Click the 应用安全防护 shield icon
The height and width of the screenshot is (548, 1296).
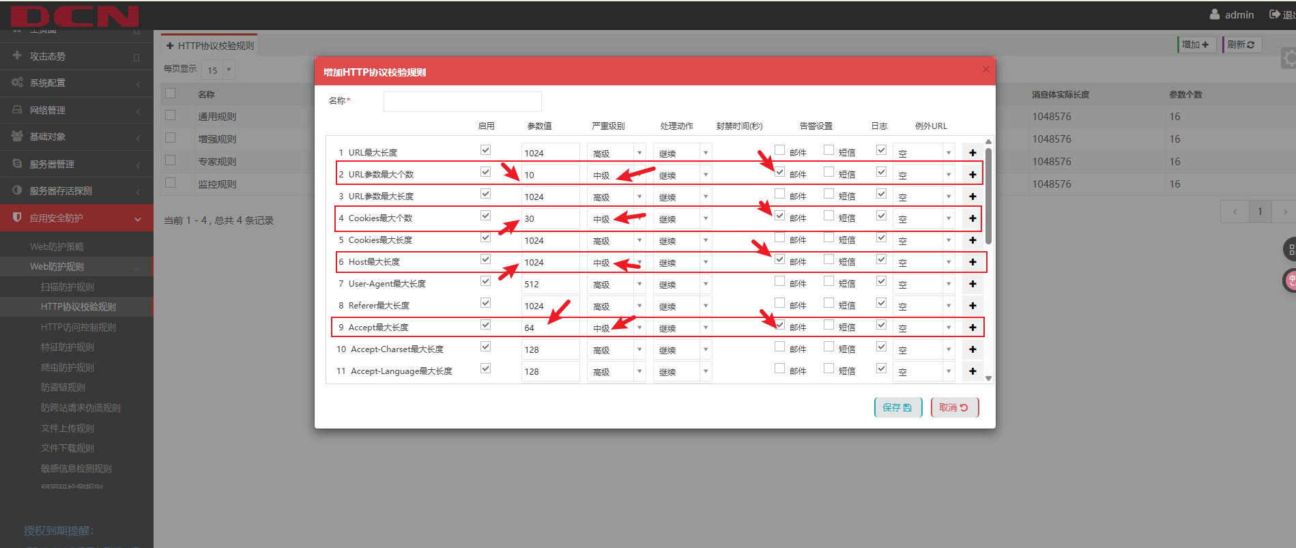(x=17, y=217)
